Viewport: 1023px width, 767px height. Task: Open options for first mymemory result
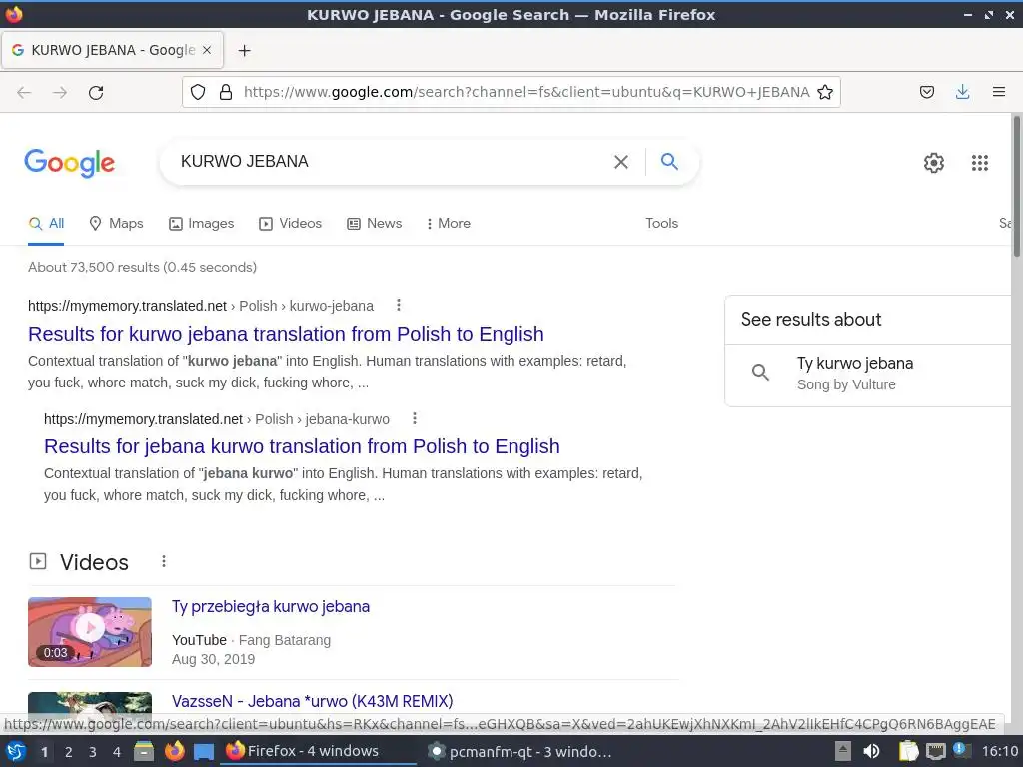pos(399,305)
